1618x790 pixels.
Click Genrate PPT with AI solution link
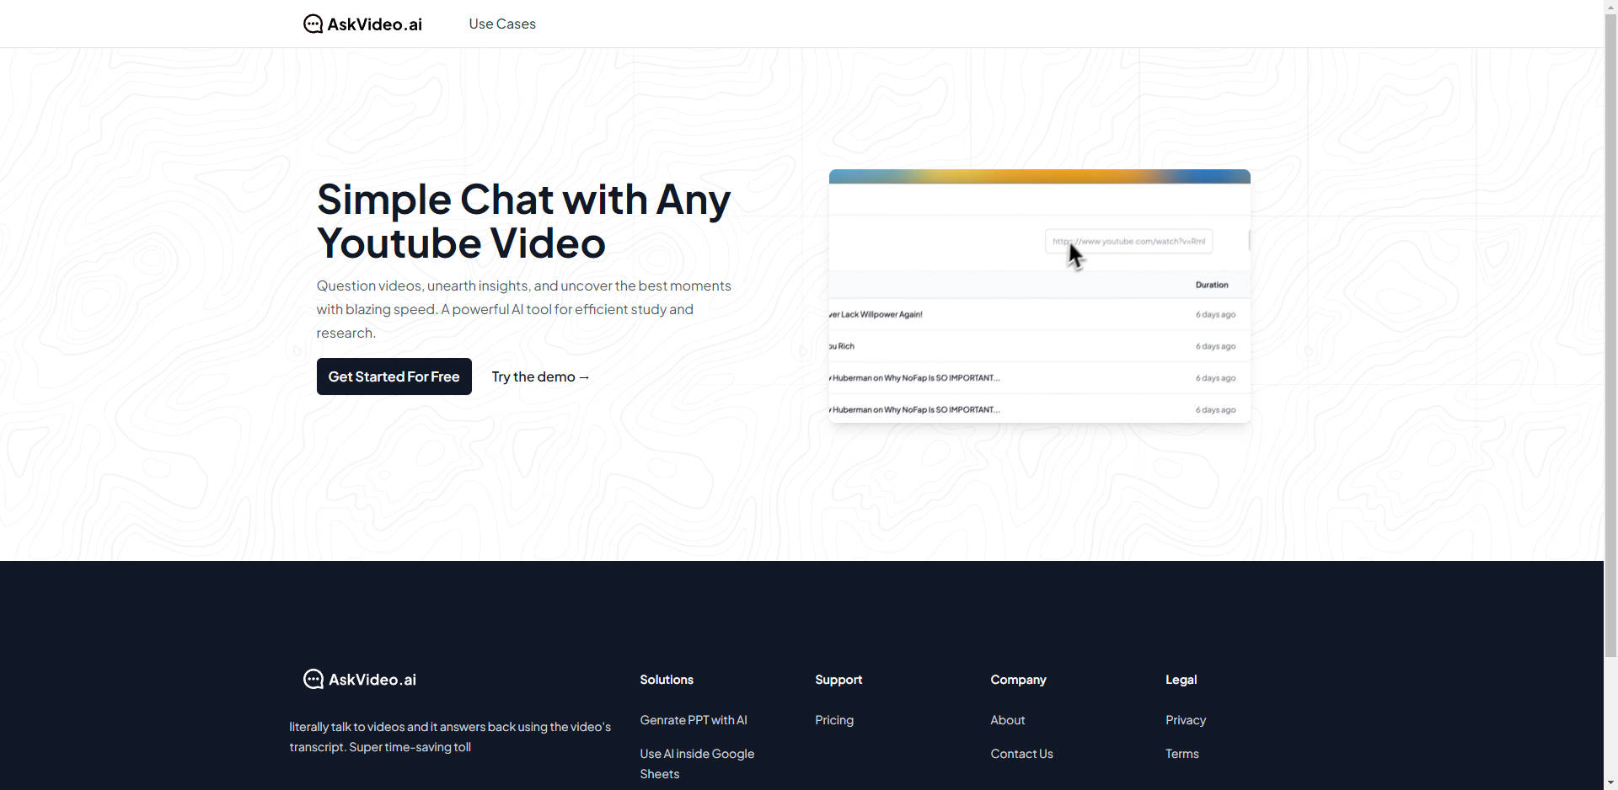click(693, 720)
